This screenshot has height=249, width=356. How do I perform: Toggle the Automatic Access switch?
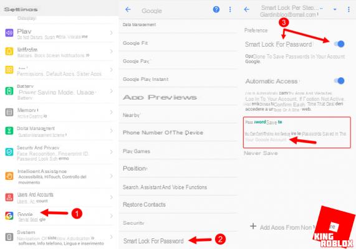point(339,81)
